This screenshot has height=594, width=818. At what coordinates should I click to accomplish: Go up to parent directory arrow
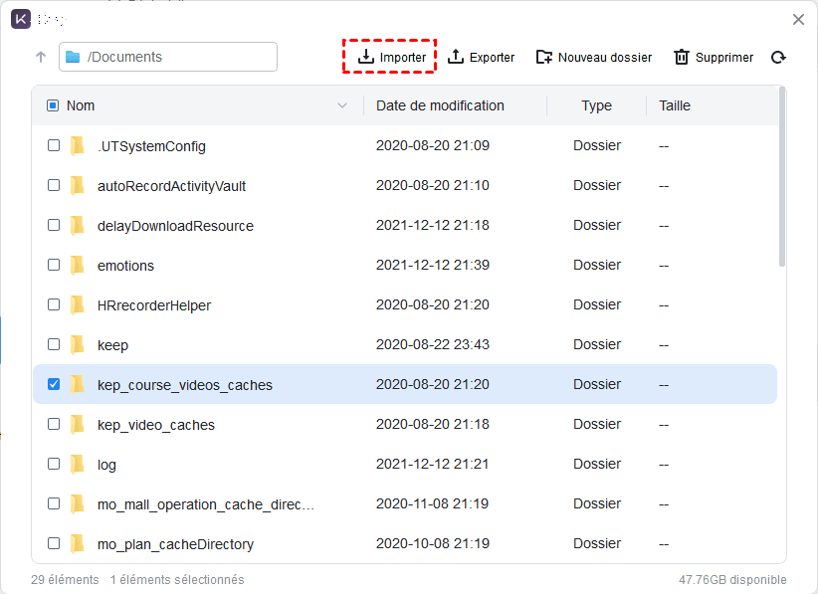[x=41, y=57]
